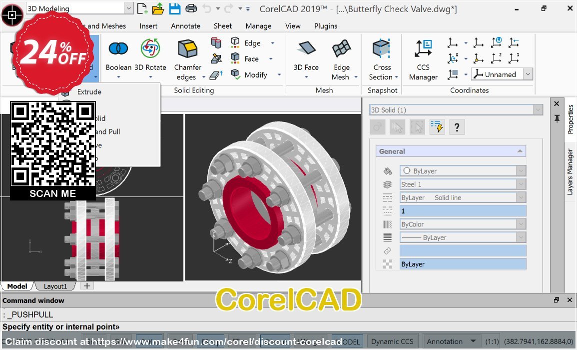Switch to the Manage ribbon tab
Viewport: 577px width, 350px height.
tap(258, 26)
